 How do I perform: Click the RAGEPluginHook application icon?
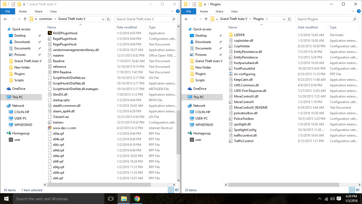[50, 33]
